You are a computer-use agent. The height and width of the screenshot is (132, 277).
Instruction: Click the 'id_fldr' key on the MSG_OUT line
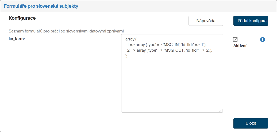point(194,50)
